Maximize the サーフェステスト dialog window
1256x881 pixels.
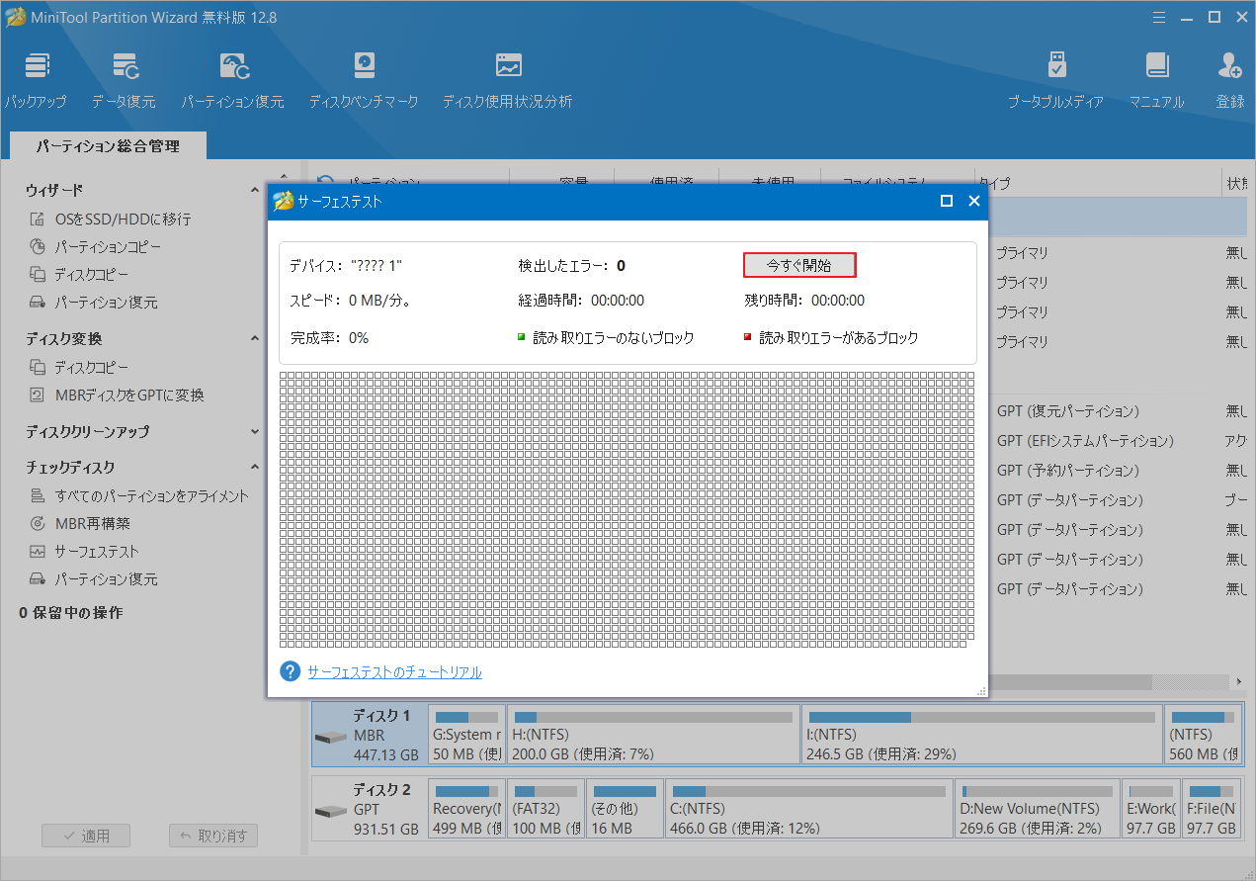click(x=946, y=201)
